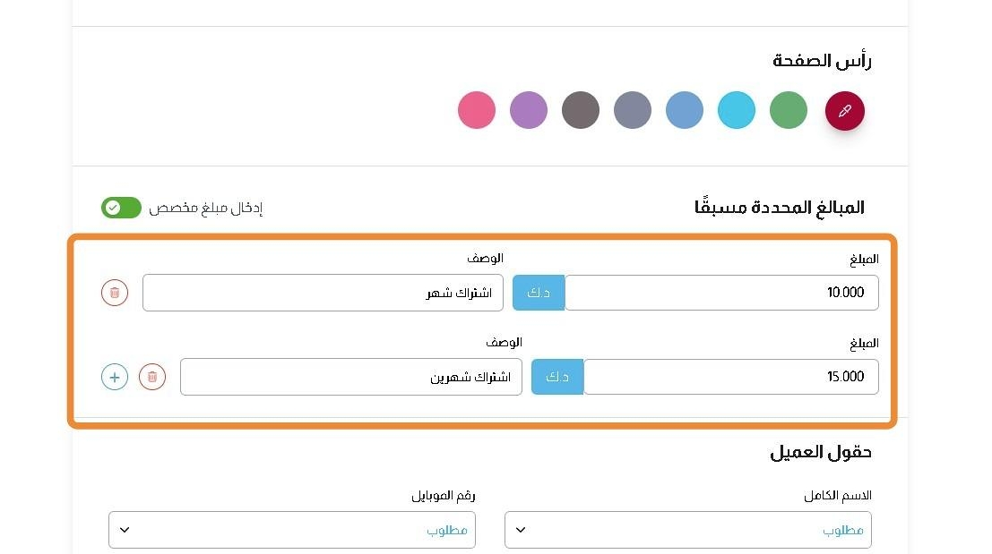Pick the green header color
The width and height of the screenshot is (992, 554).
[789, 110]
